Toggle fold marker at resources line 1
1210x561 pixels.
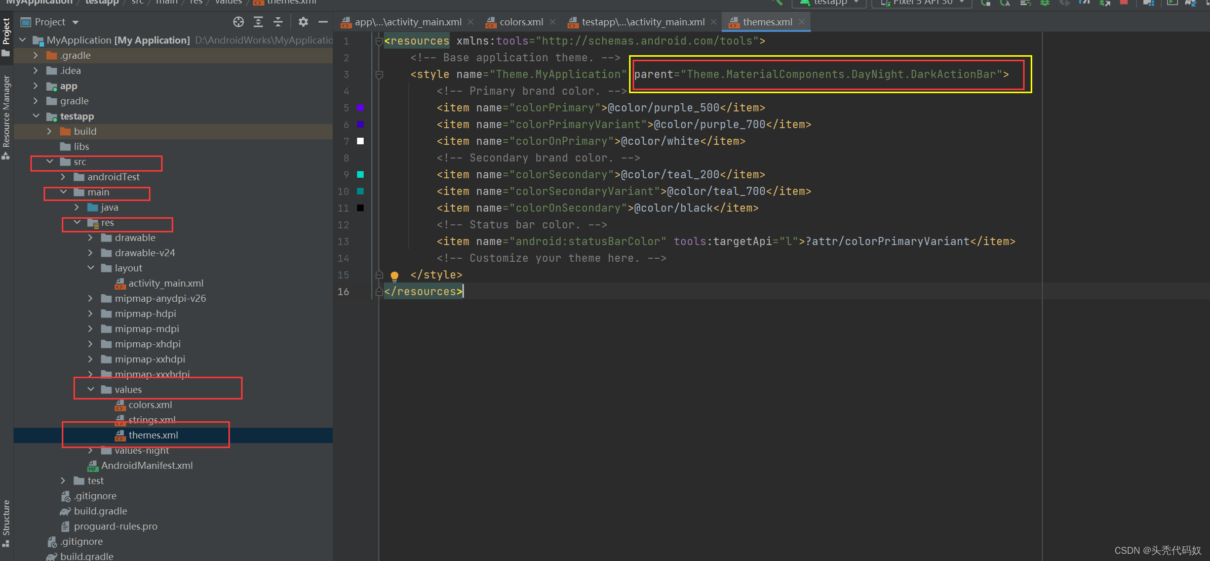click(379, 42)
